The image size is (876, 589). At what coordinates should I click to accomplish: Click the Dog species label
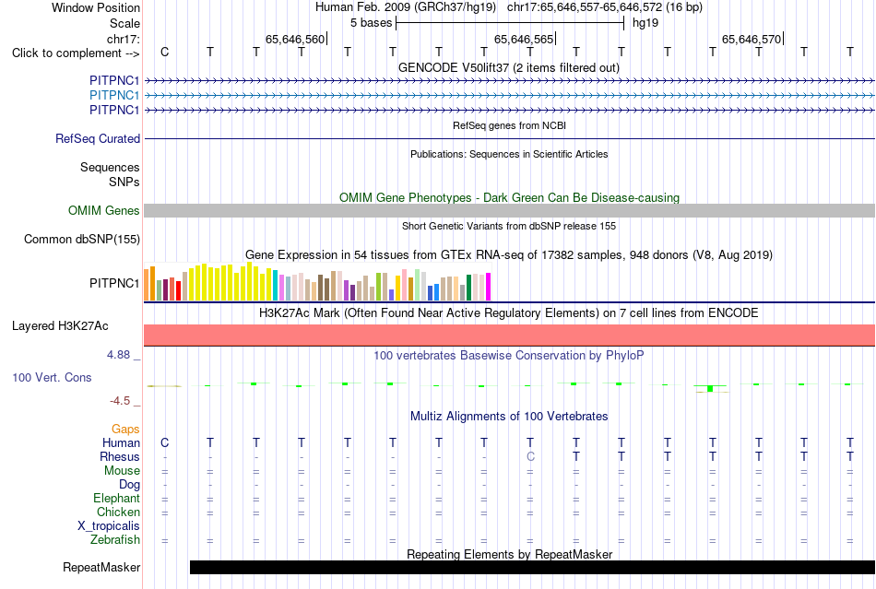pyautogui.click(x=129, y=485)
